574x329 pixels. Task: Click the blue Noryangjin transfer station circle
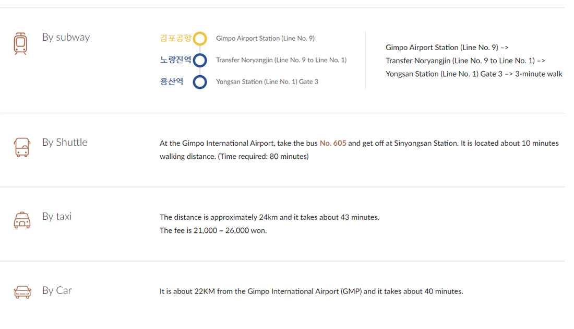click(x=200, y=61)
